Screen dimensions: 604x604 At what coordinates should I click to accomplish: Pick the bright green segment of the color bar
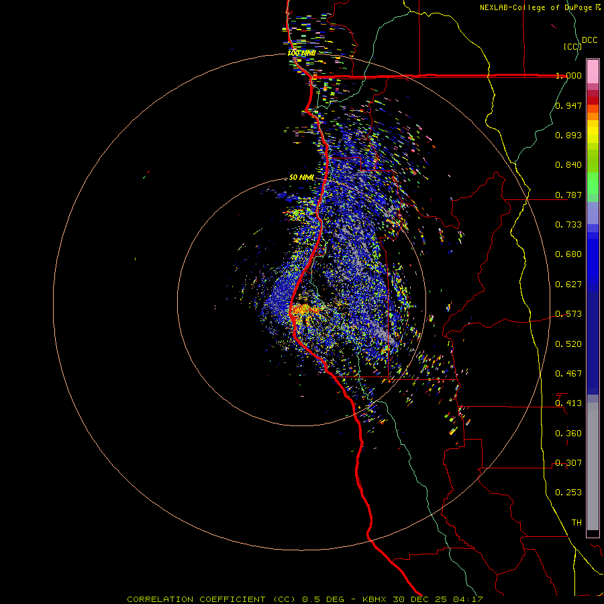point(593,183)
